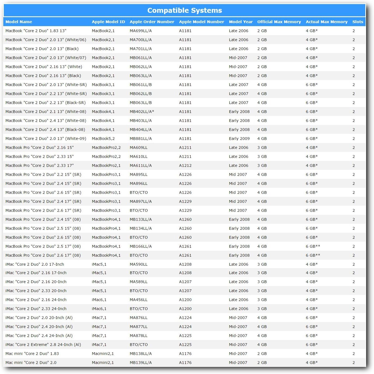Viewport: 374px width, 374px height.
Task: Click the "Model Year" column header
Action: (241, 22)
